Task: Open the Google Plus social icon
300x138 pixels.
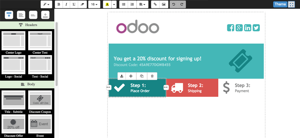Action: tap(239, 28)
